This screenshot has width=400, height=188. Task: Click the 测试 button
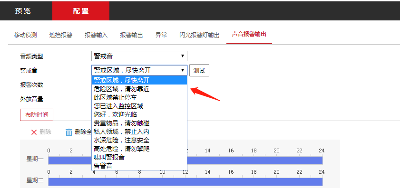pyautogui.click(x=199, y=70)
